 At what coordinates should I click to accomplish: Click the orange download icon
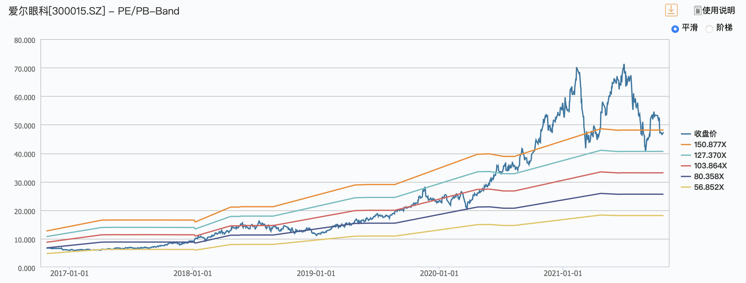point(671,10)
